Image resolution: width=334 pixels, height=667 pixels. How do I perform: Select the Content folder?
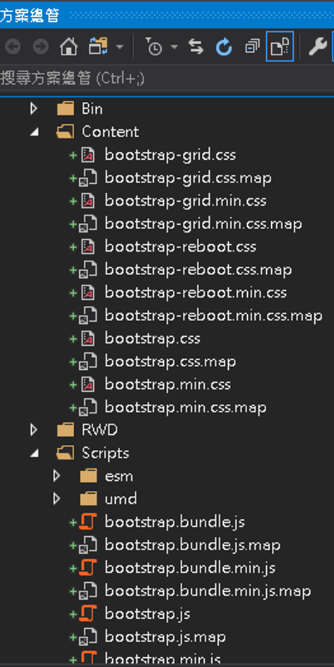[110, 132]
